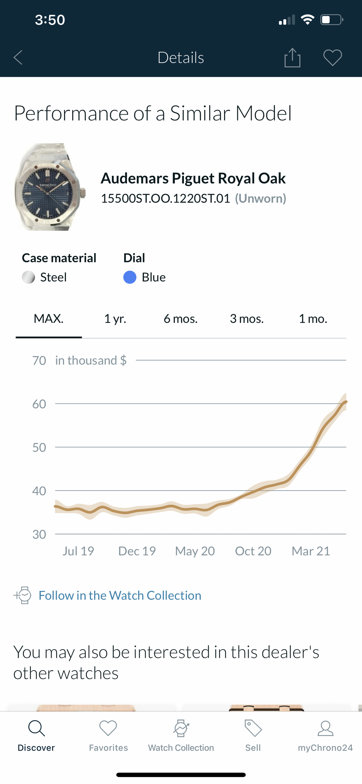362x784 pixels.
Task: Tap the steel case material swatch
Action: coord(29,277)
